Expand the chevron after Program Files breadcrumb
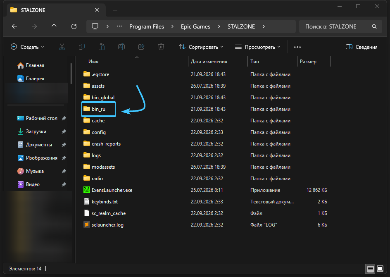Viewport: 390px width, 277px height. 172,26
